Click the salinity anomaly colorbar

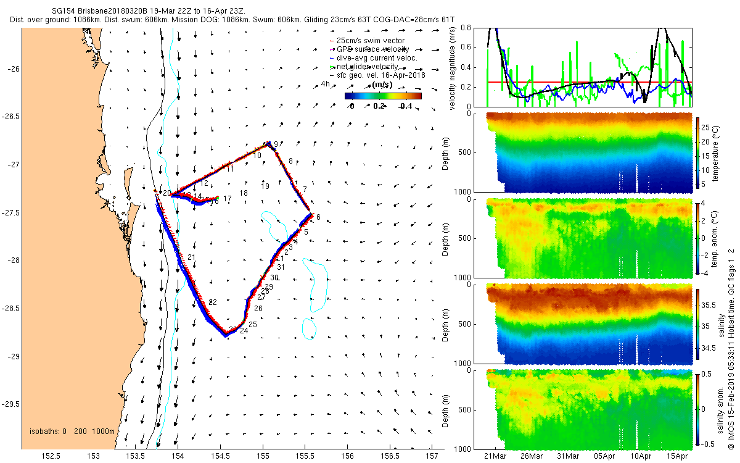(698, 409)
